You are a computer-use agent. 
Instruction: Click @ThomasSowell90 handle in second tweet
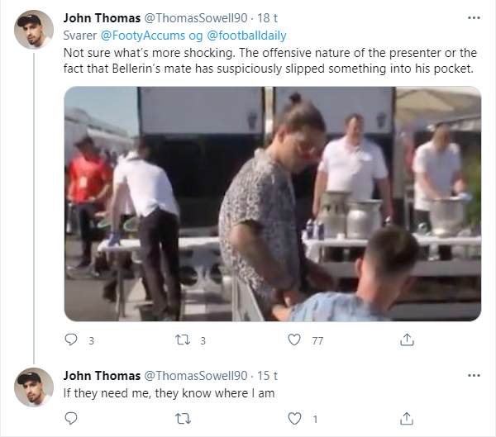pyautogui.click(x=196, y=376)
